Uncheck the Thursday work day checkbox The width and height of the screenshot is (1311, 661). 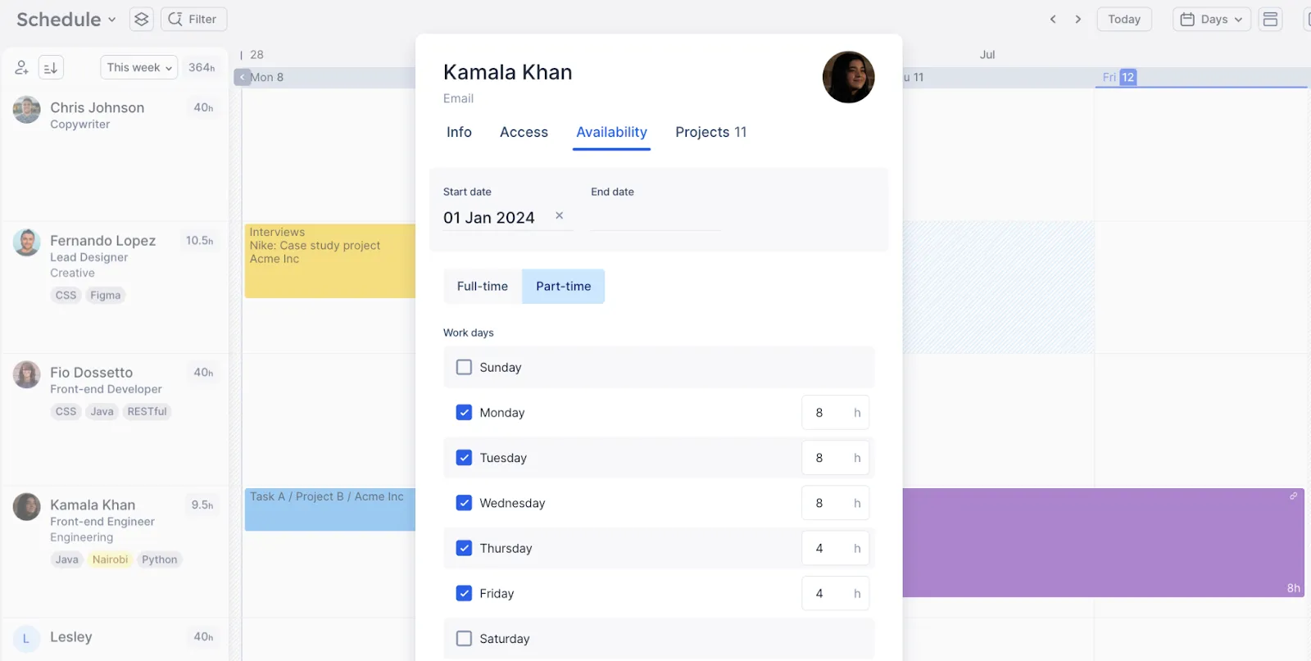(464, 548)
